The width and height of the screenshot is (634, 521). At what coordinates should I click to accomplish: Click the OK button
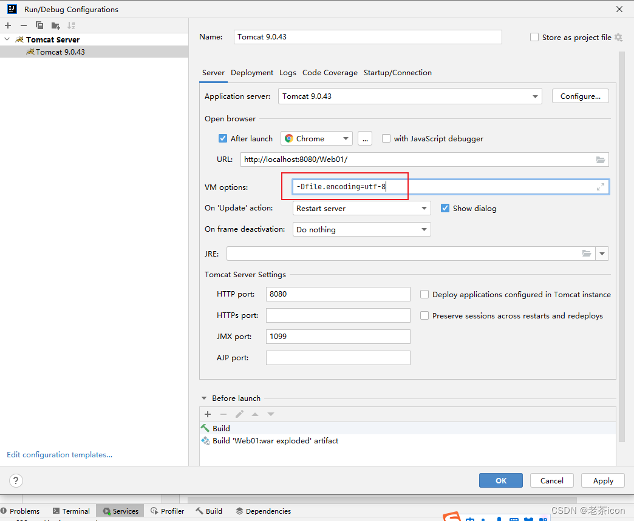[500, 480]
